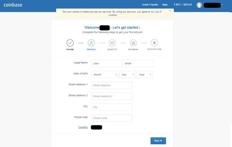Open the Help menu item
The height and width of the screenshot is (147, 232).
tap(165, 4)
